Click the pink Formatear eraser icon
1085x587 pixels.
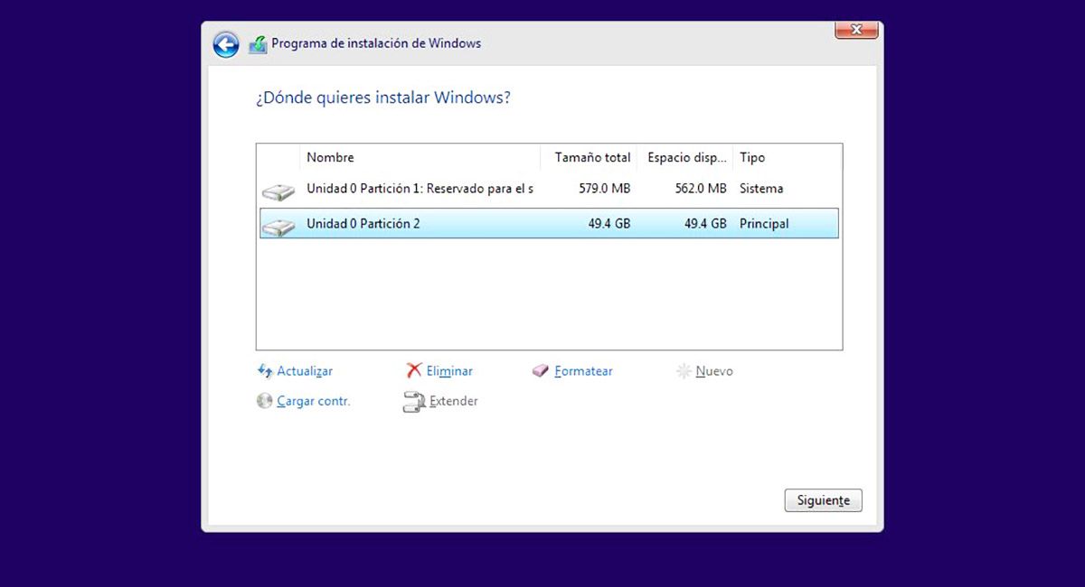tap(541, 371)
